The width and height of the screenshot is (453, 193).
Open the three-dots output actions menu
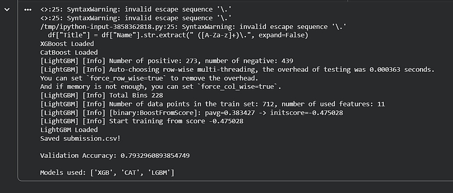pos(28,9)
